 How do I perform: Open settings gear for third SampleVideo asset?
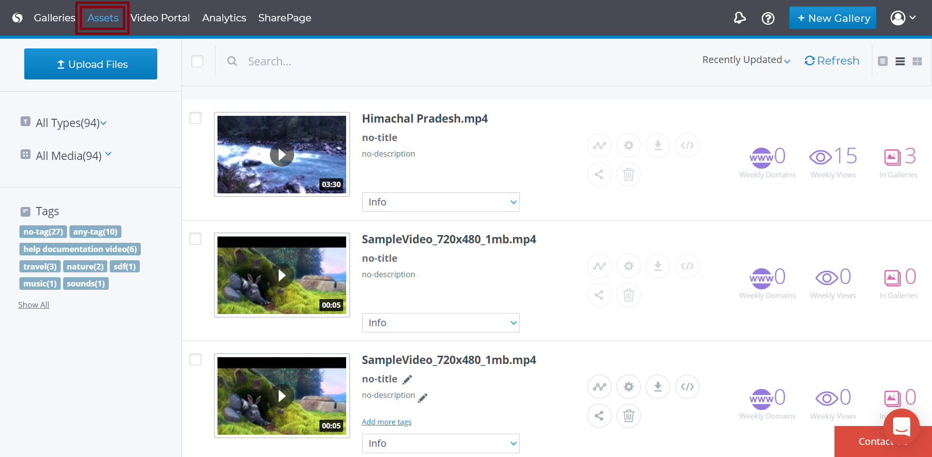click(x=628, y=387)
